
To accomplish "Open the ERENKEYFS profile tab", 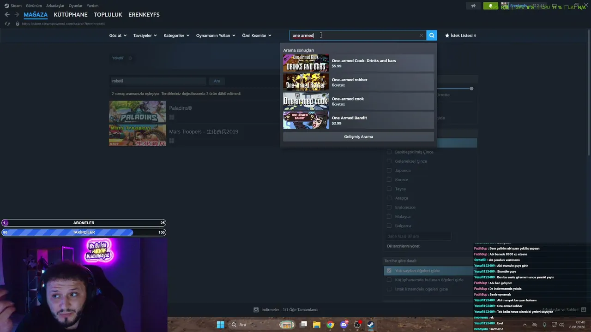I will click(144, 15).
